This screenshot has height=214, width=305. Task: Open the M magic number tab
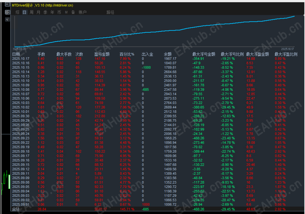66,12
